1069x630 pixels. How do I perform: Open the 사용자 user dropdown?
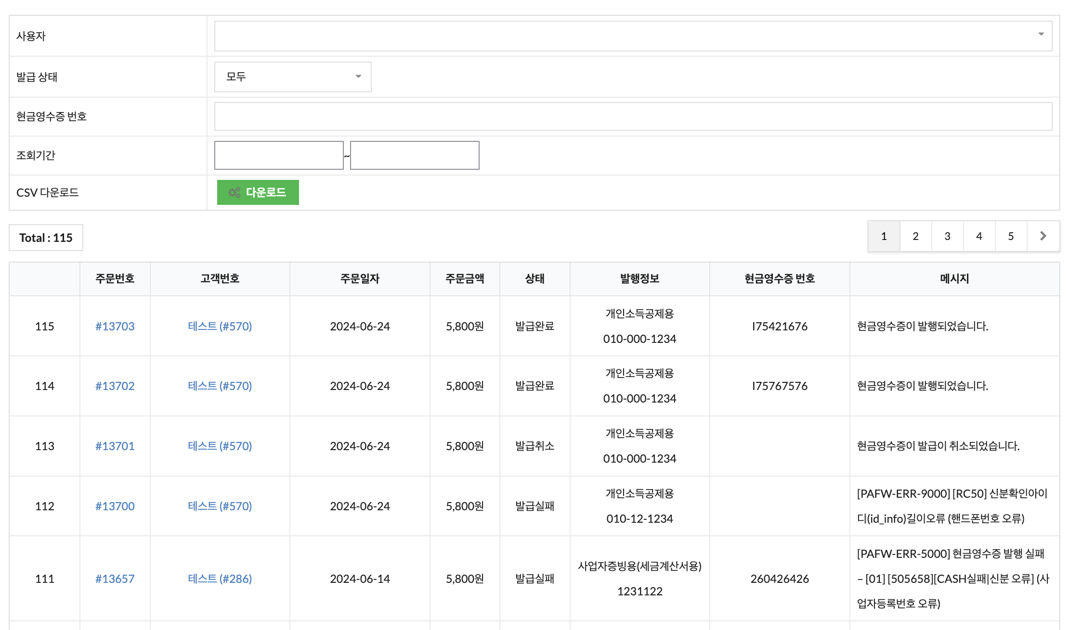click(633, 36)
